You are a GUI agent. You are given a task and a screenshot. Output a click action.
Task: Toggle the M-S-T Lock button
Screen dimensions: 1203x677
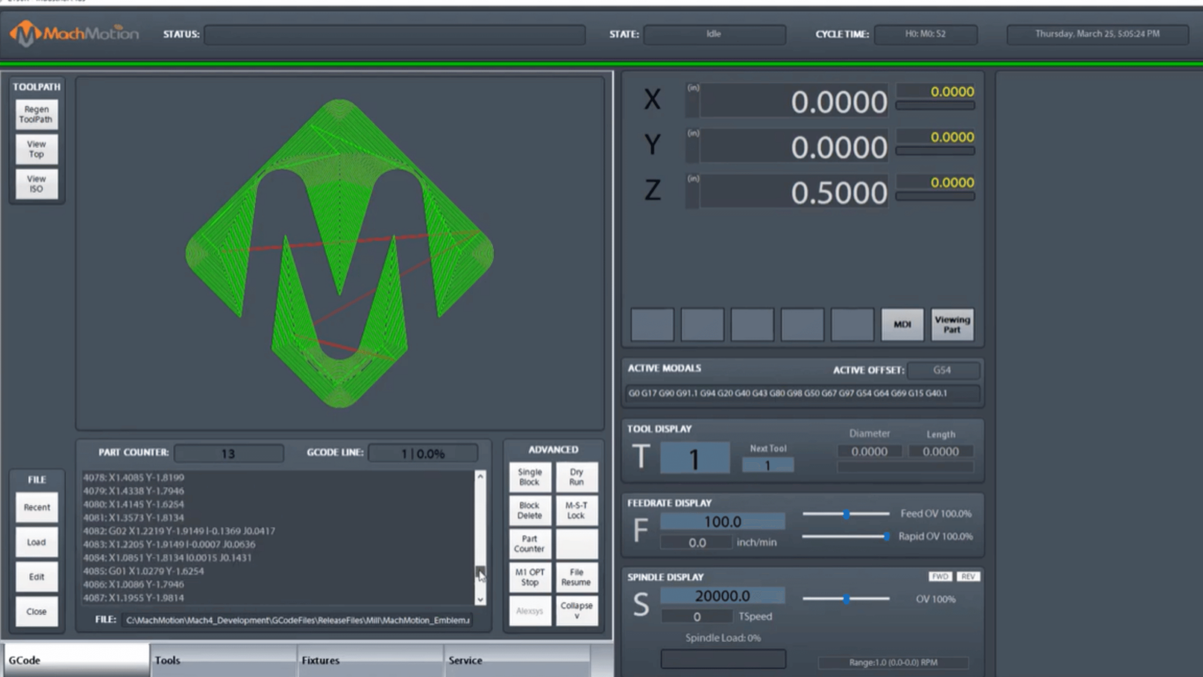(x=576, y=510)
